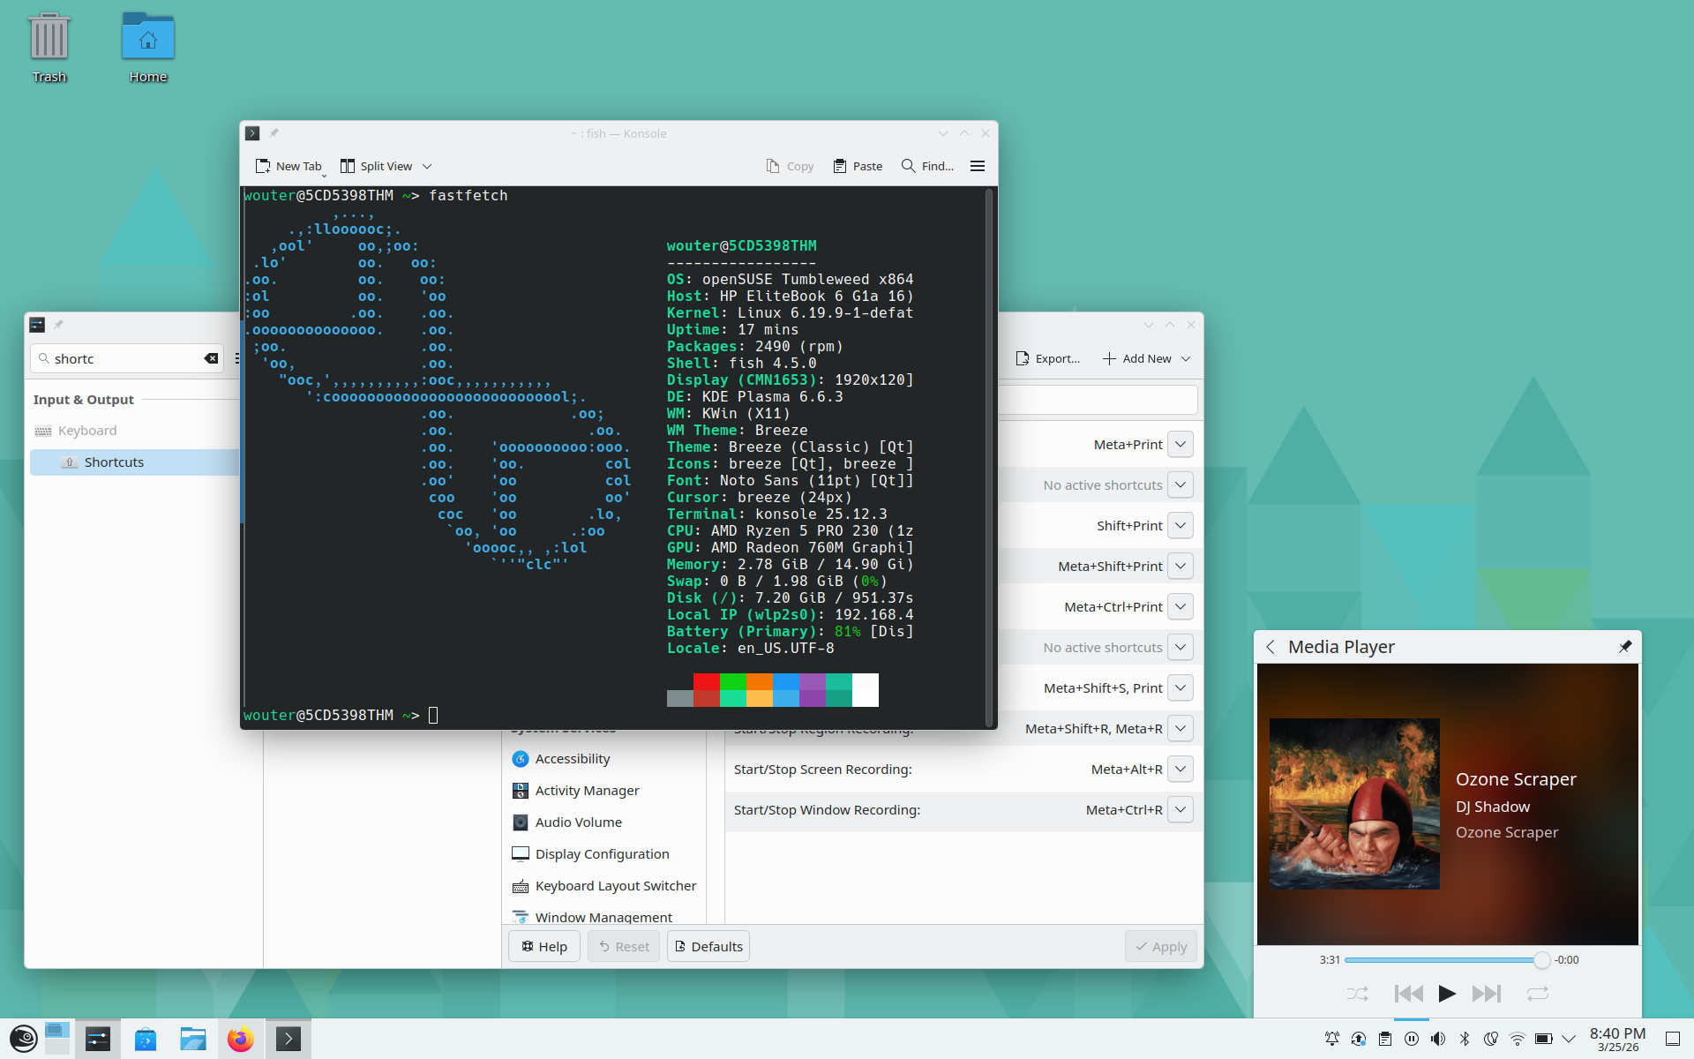Open the audio volume tray icon
The height and width of the screenshot is (1059, 1694).
tap(1438, 1039)
